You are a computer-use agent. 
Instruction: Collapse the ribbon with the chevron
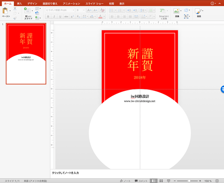tap(220, 3)
